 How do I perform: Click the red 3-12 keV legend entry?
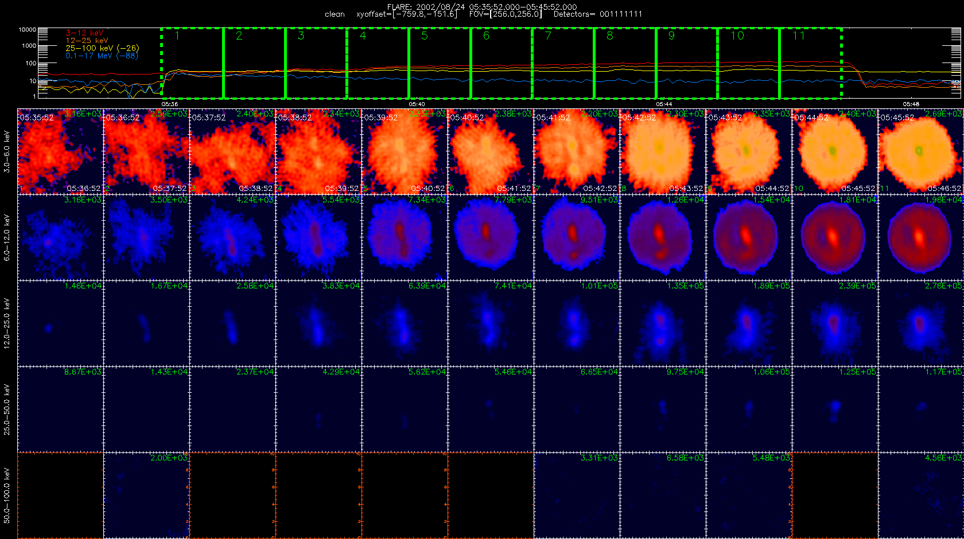84,33
